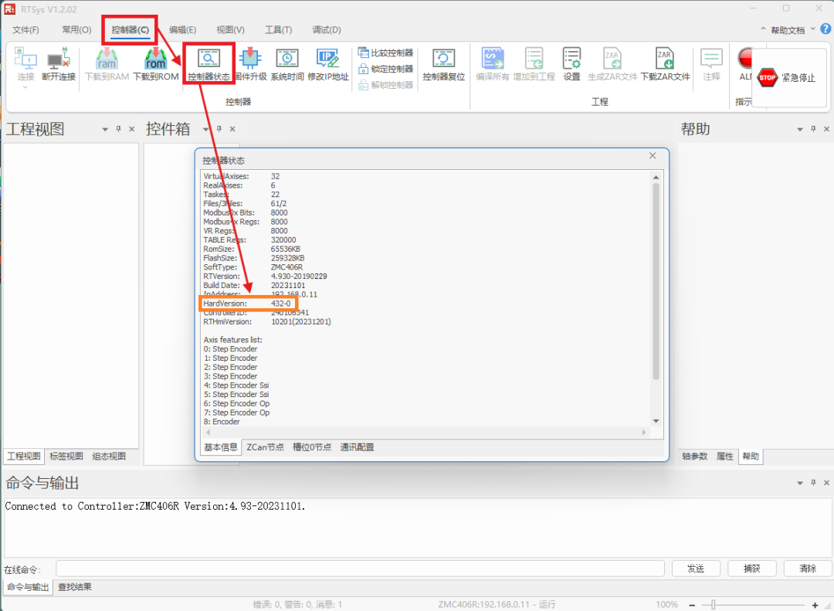This screenshot has width=834, height=611.
Task: Pin the 命令与输出 panel
Action: (x=813, y=483)
